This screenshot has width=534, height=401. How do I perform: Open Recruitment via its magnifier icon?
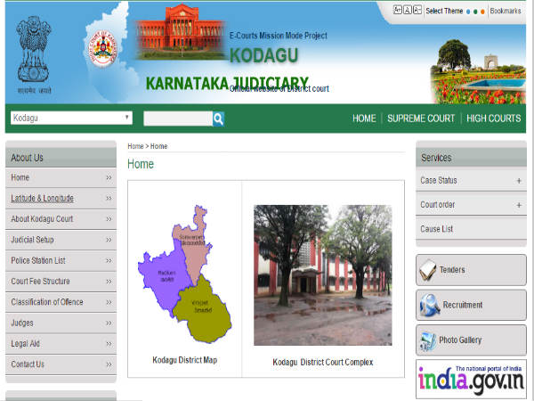click(x=428, y=305)
